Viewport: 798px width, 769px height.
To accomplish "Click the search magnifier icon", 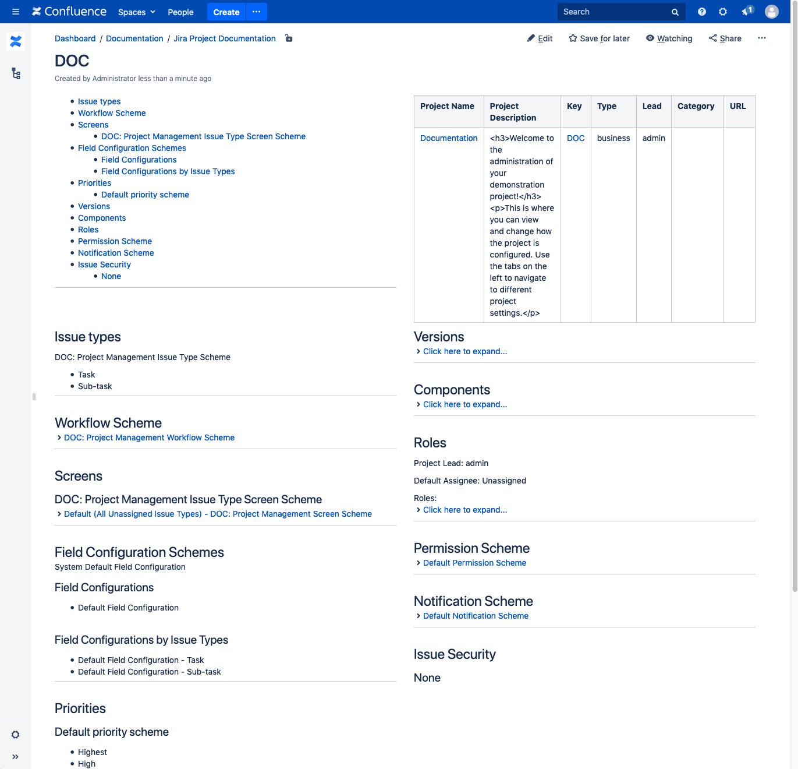I will tap(675, 12).
